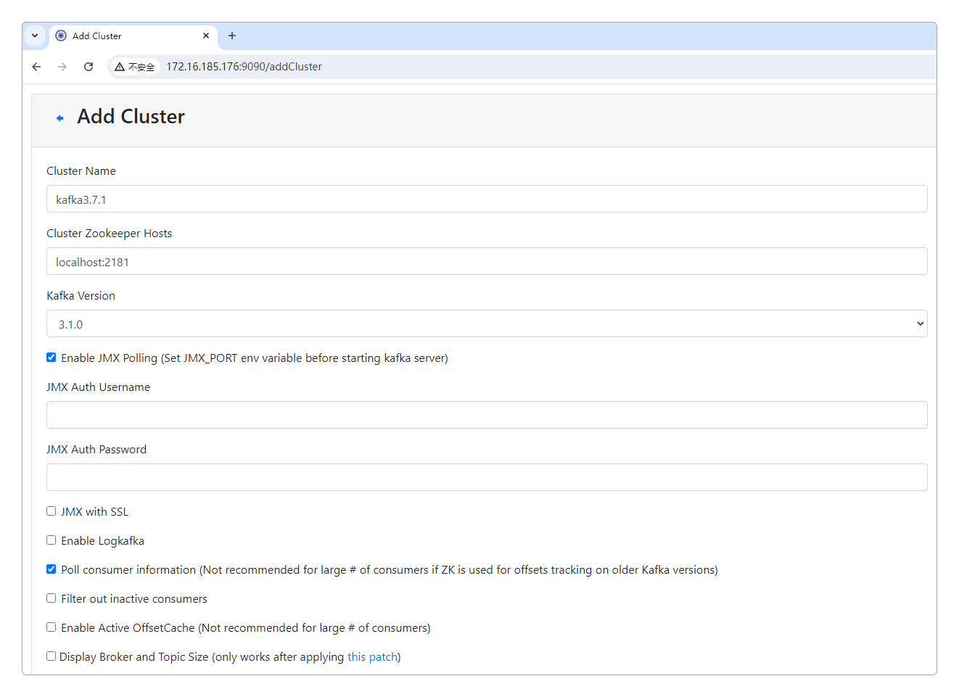Click the browser forward arrow
The height and width of the screenshot is (697, 959).
click(62, 67)
